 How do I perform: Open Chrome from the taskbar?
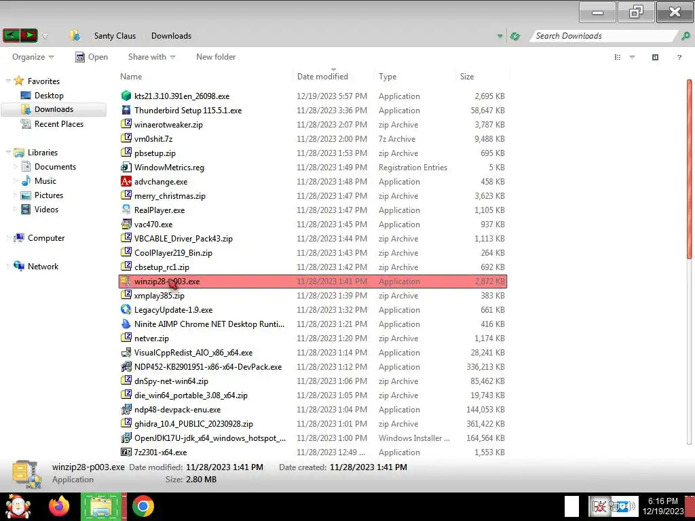click(x=143, y=506)
